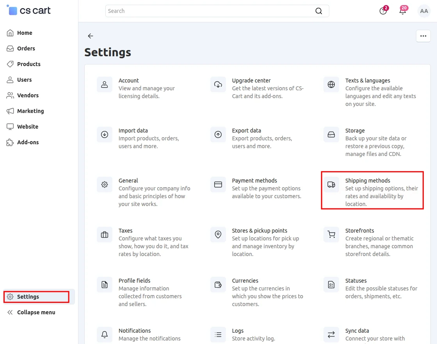
Task: Open the Stores & pickup points link
Action: (259, 231)
